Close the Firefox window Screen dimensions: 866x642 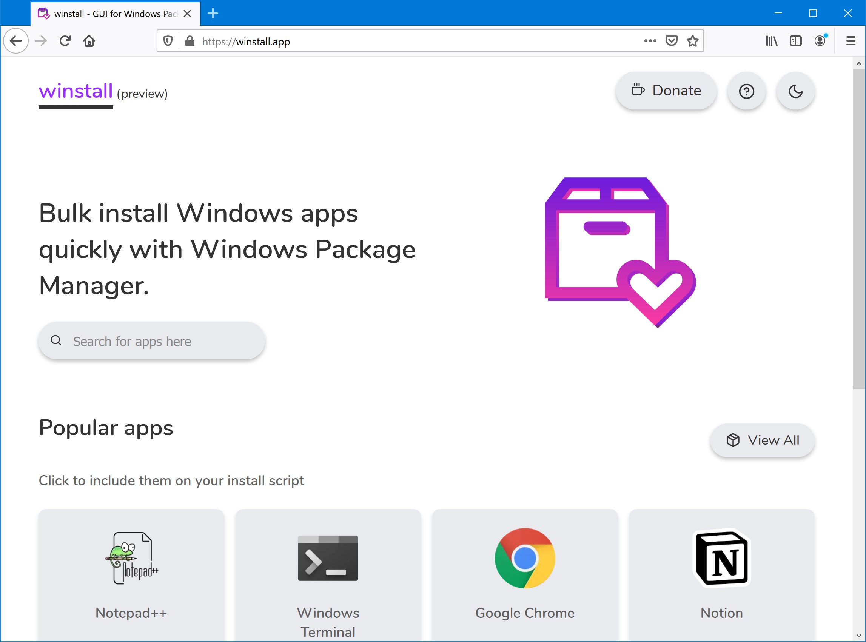click(848, 13)
